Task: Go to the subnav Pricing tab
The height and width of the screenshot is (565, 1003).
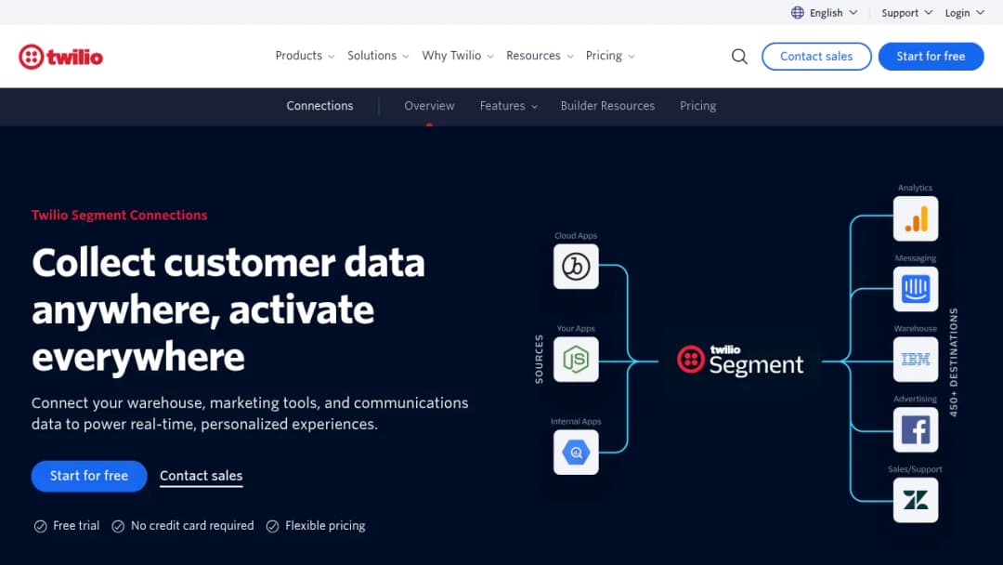Action: click(x=697, y=106)
